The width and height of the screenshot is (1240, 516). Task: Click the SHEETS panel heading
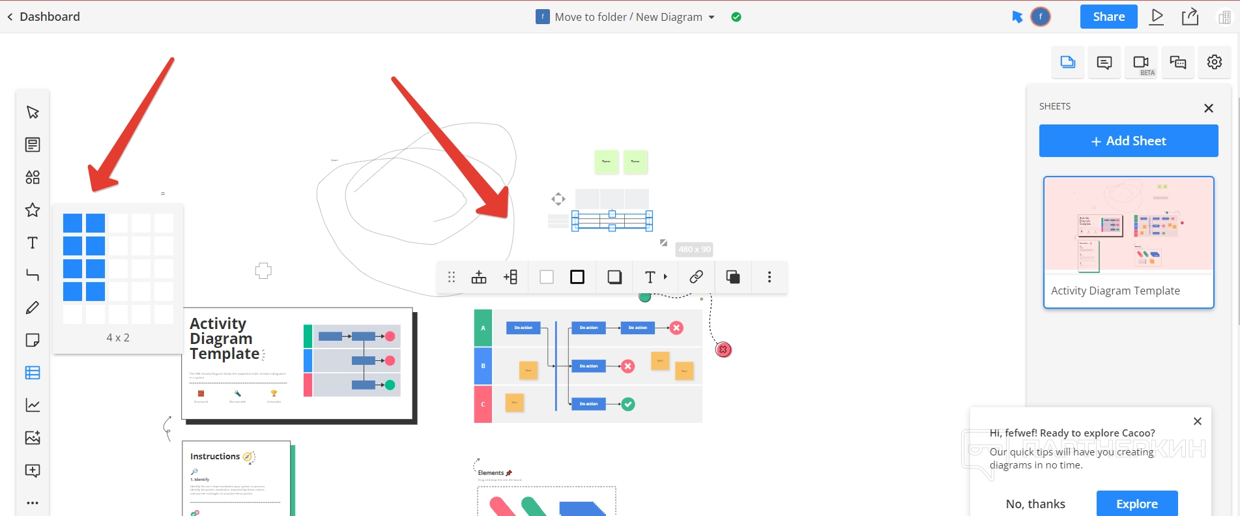(1055, 106)
